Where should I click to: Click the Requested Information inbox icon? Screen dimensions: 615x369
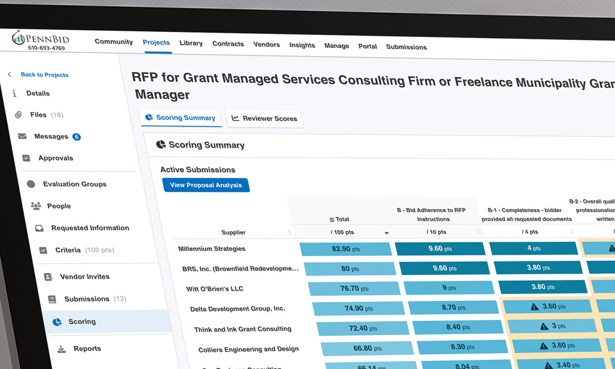point(39,228)
